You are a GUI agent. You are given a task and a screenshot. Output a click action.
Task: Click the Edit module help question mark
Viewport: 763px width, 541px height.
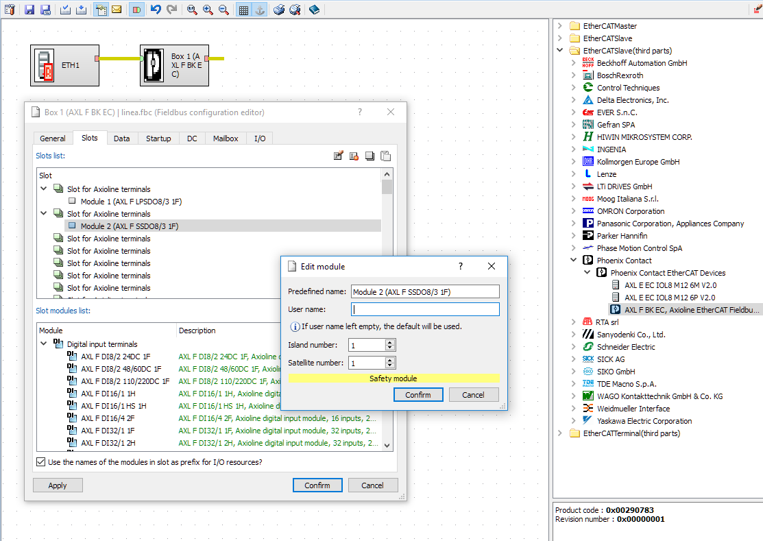coord(460,266)
